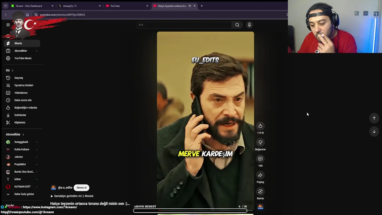Like the short with thumbs-up icon
This screenshot has width=382, height=215.
(260, 126)
